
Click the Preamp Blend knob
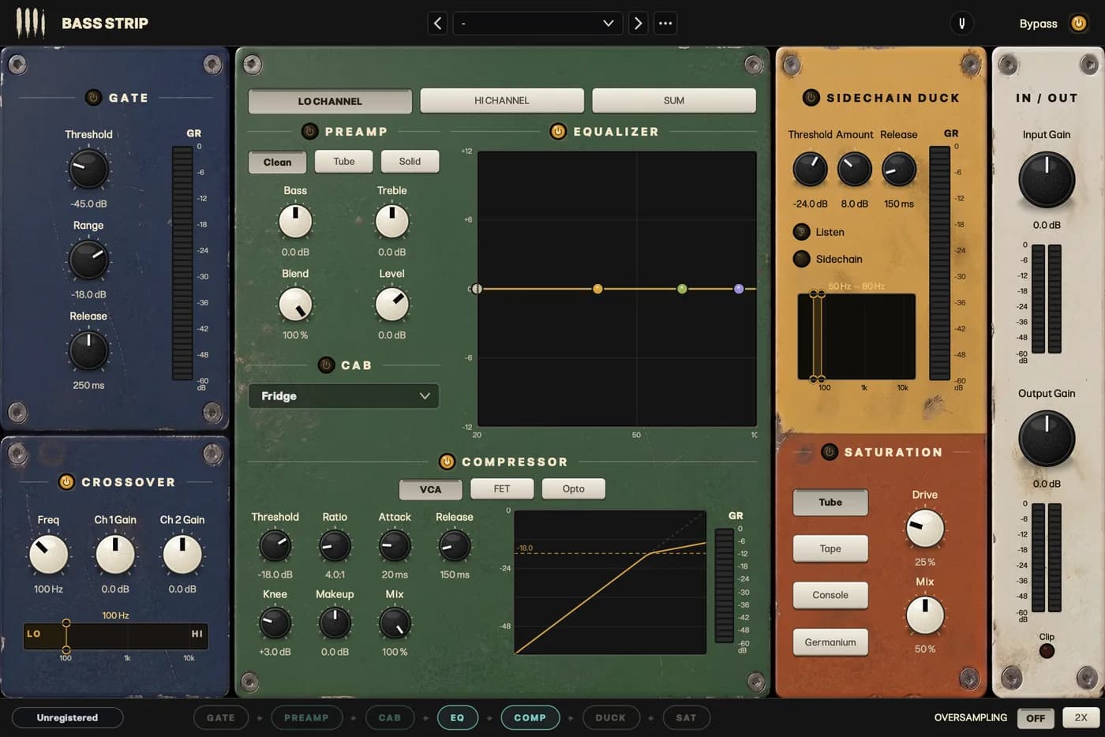[x=295, y=305]
